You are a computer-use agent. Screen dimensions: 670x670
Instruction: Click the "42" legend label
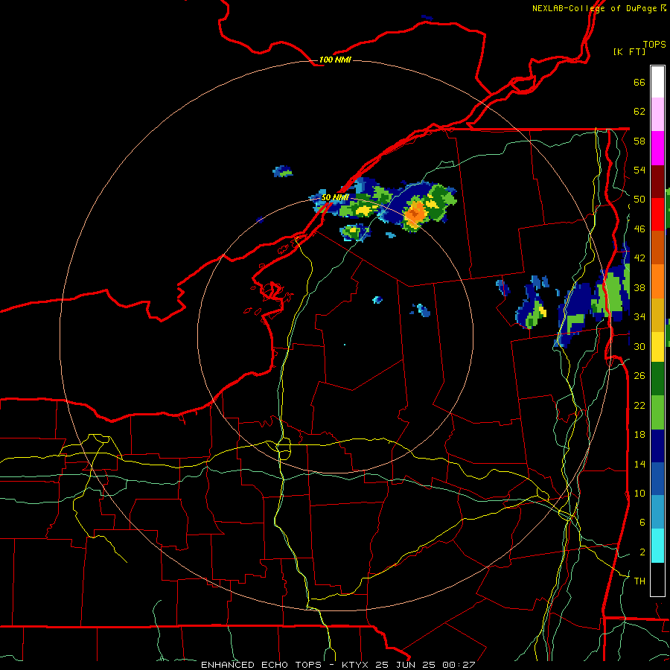tap(639, 258)
